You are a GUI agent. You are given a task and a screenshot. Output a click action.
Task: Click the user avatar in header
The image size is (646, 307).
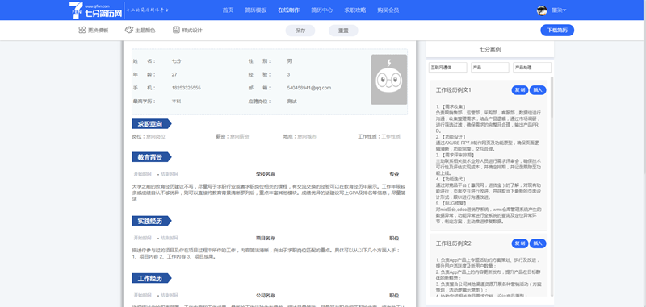(542, 10)
